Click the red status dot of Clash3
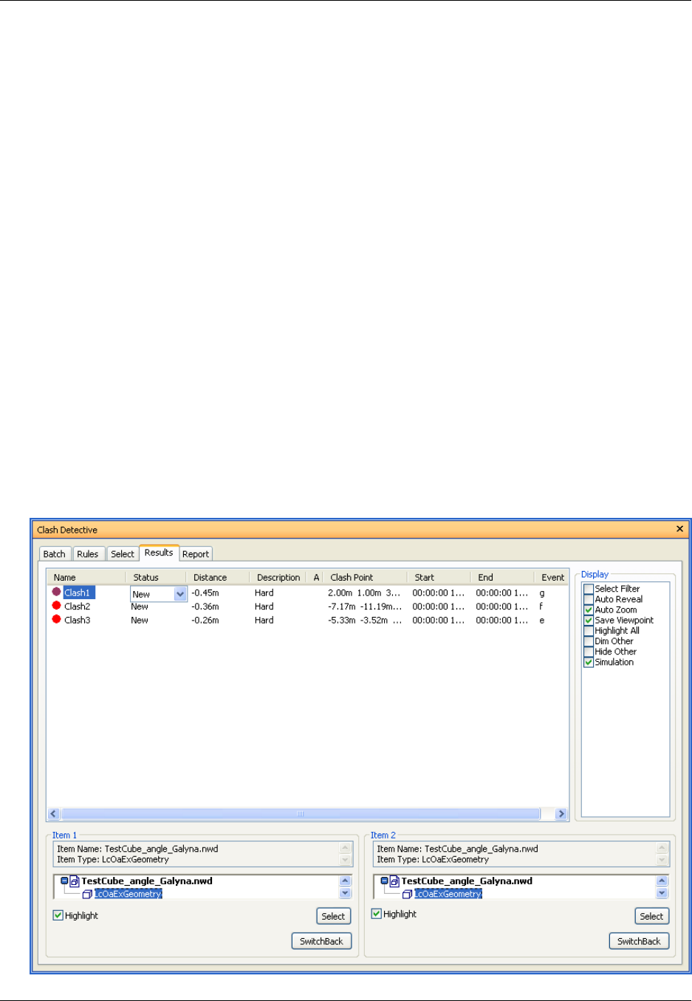The height and width of the screenshot is (1001, 692). coord(56,620)
